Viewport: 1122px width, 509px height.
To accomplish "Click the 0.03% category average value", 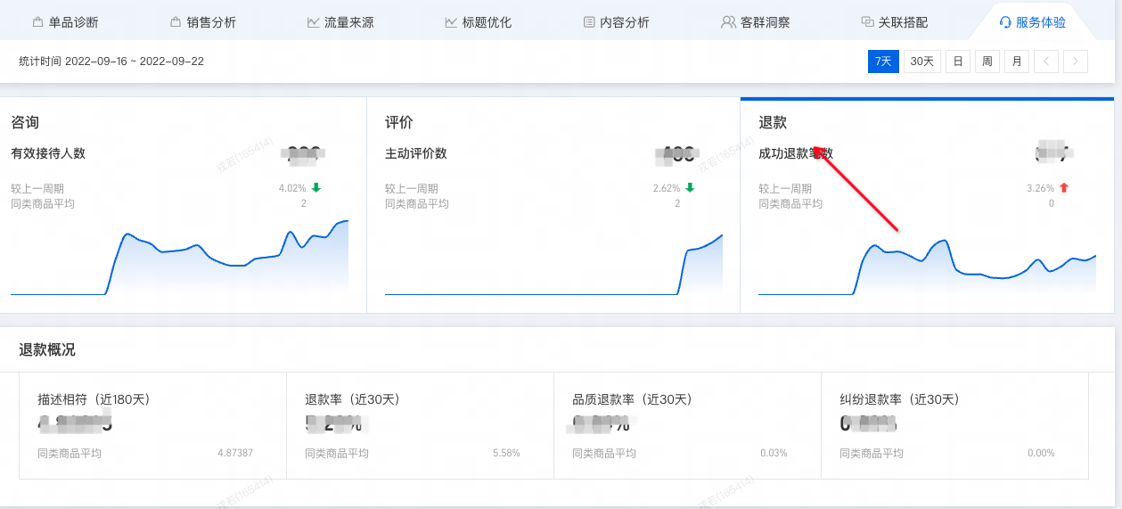I will click(774, 453).
